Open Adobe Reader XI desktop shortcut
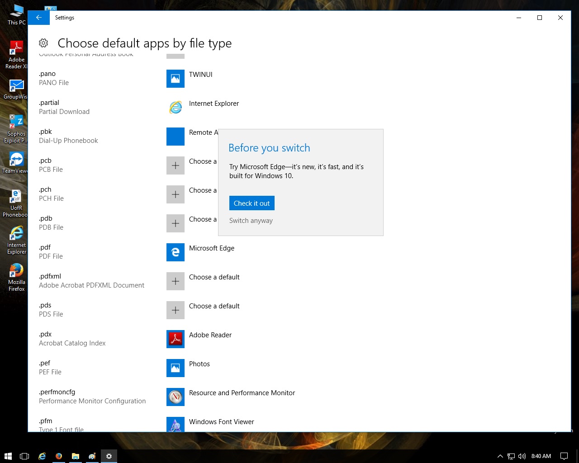579x463 pixels. click(x=16, y=55)
